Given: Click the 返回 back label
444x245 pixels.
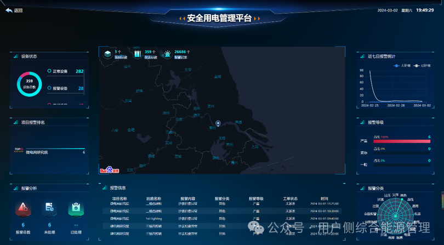Looking at the screenshot, I should tap(18, 10).
